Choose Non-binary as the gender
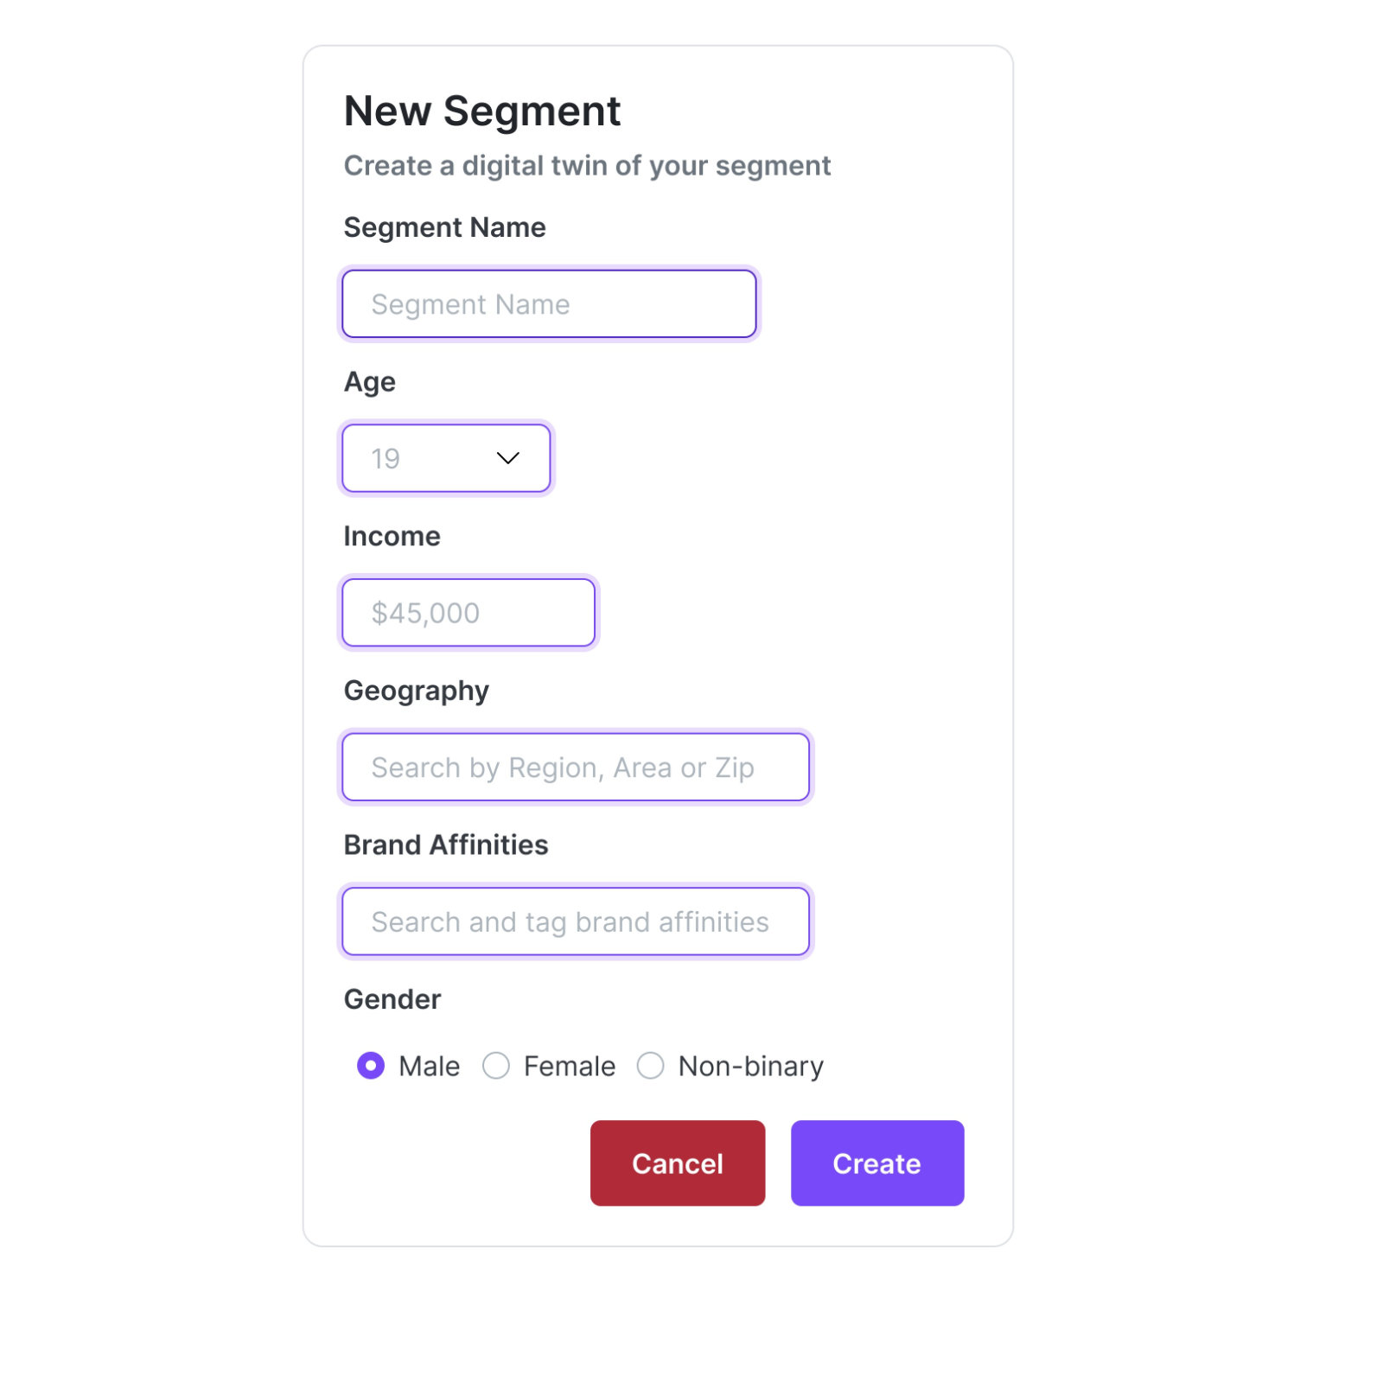 click(x=650, y=1066)
